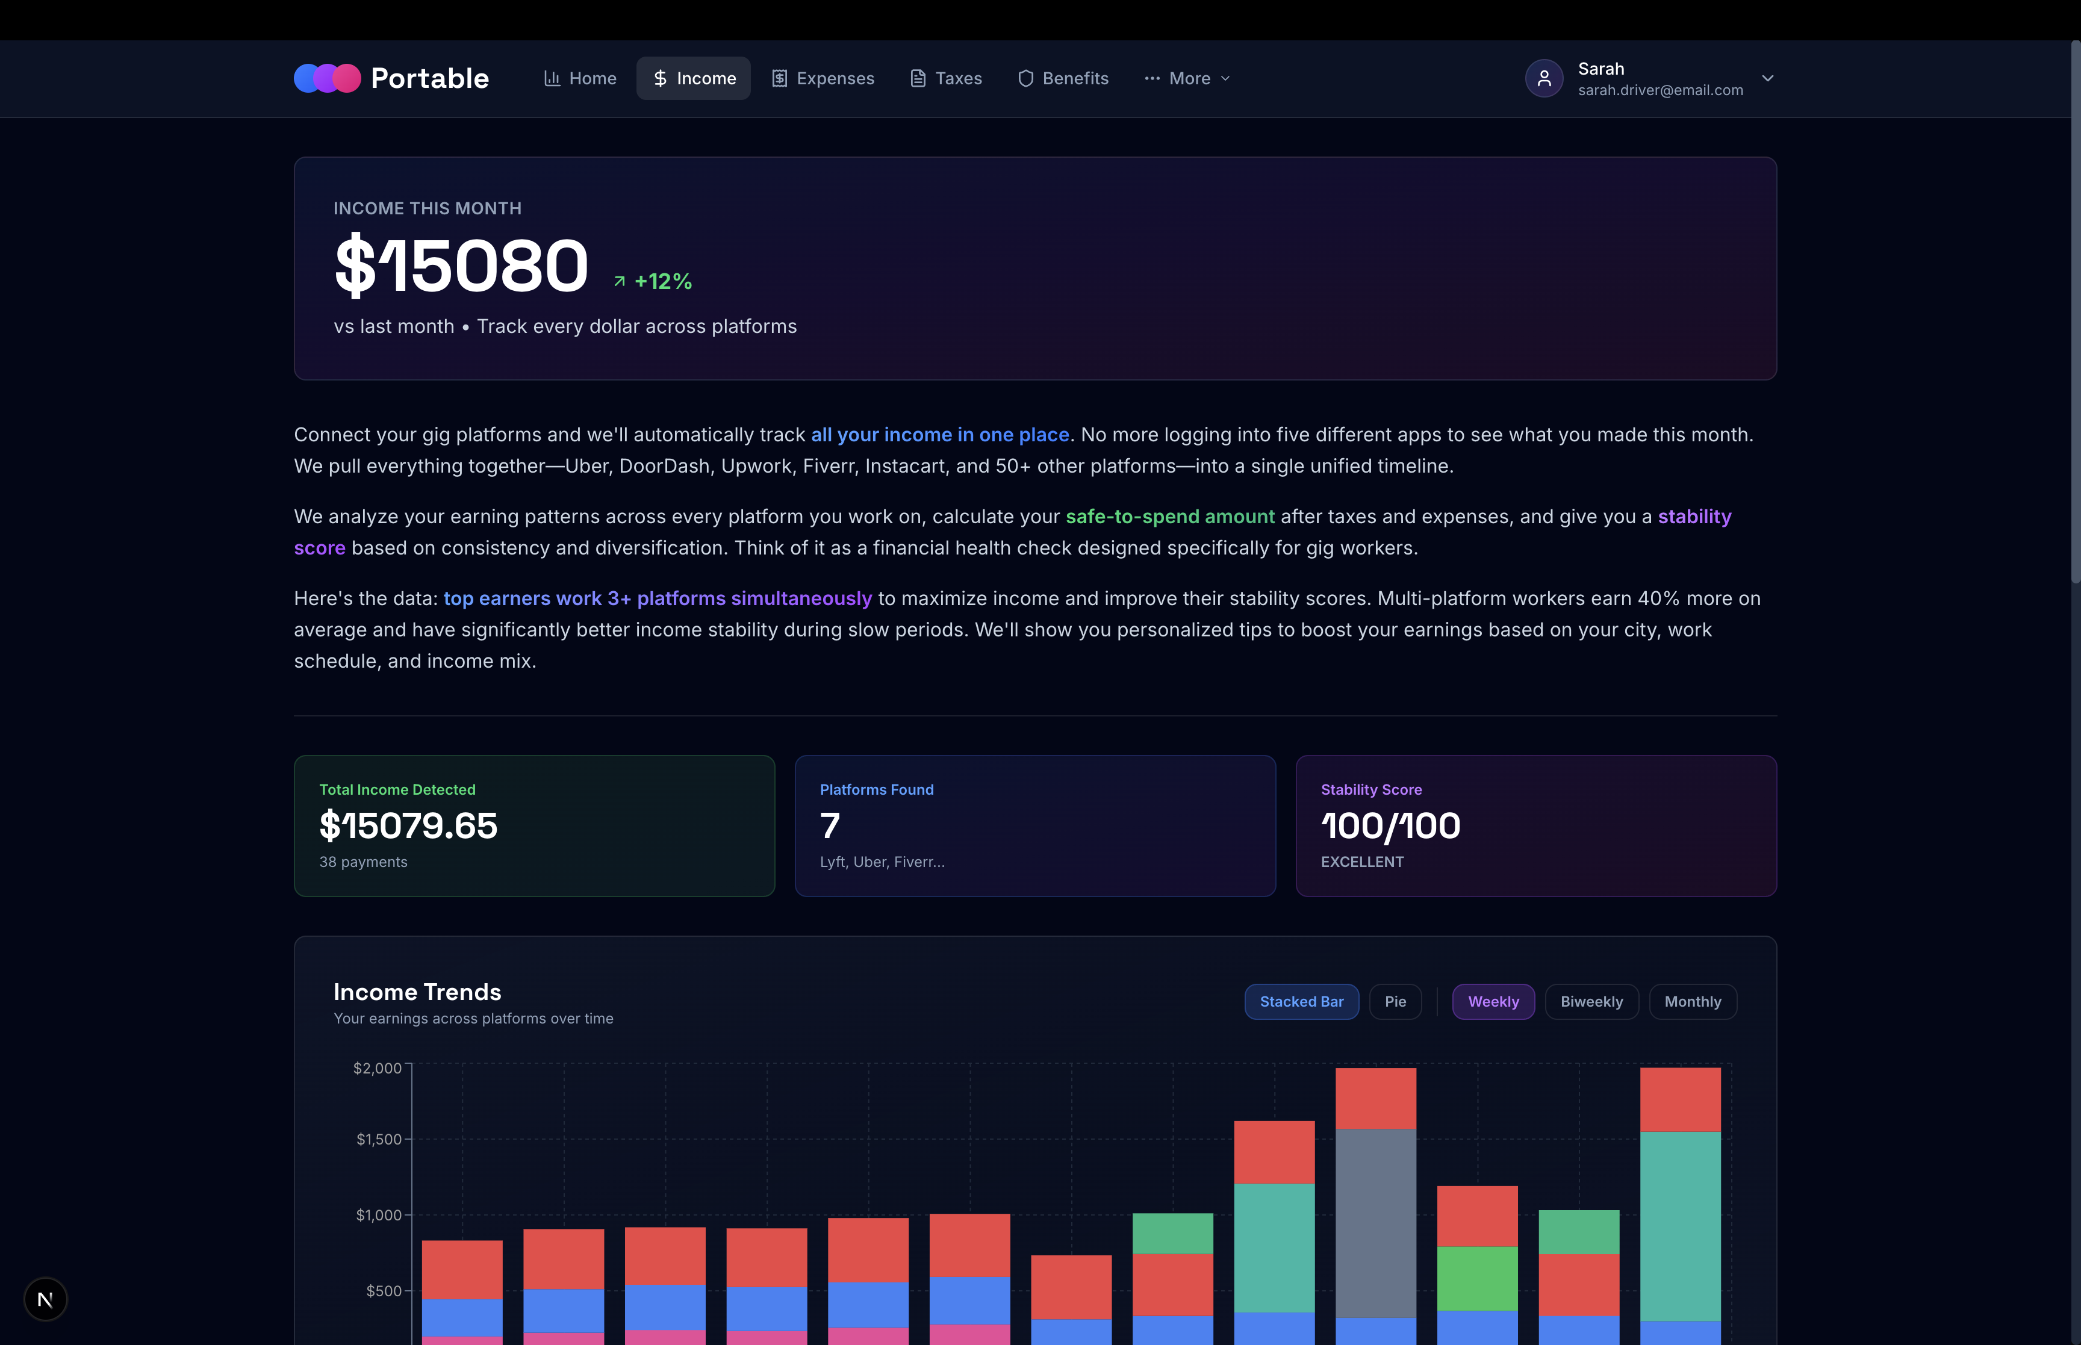Click the three-dots More icon
The height and width of the screenshot is (1345, 2081).
pyautogui.click(x=1152, y=79)
